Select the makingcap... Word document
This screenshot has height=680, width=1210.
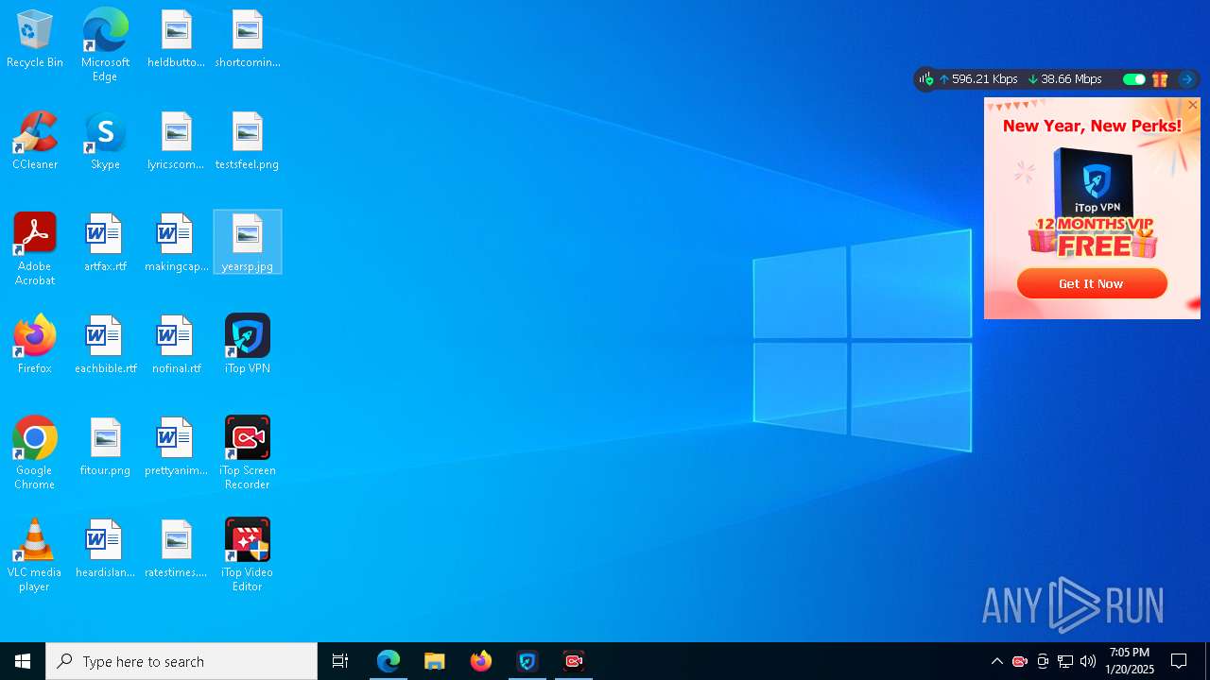tap(177, 243)
